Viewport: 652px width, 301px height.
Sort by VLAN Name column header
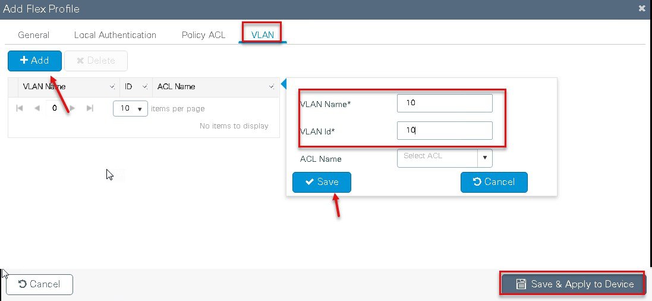point(44,87)
